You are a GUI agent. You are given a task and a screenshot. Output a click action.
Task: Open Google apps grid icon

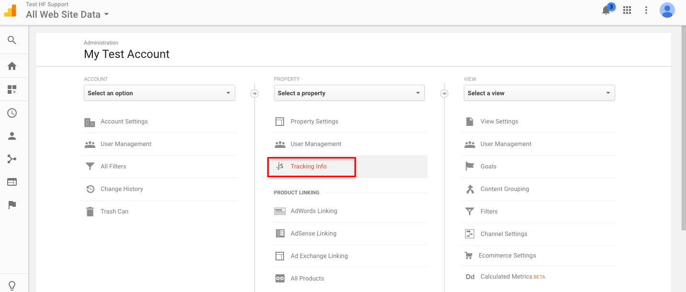(x=627, y=10)
